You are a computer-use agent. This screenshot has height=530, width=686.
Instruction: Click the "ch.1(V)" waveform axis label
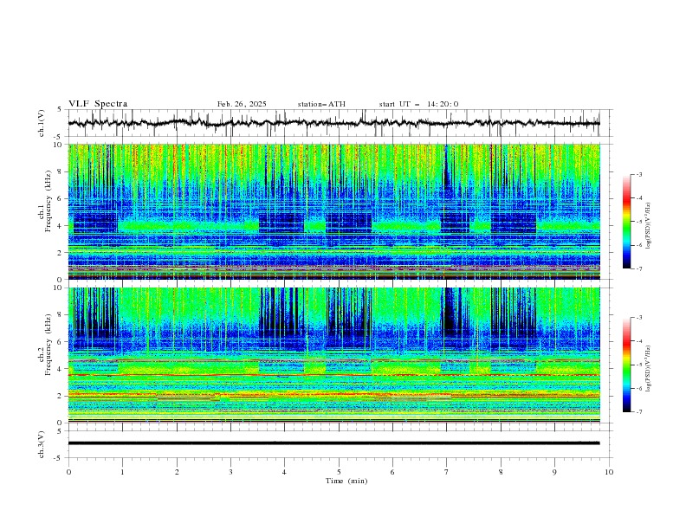click(42, 123)
